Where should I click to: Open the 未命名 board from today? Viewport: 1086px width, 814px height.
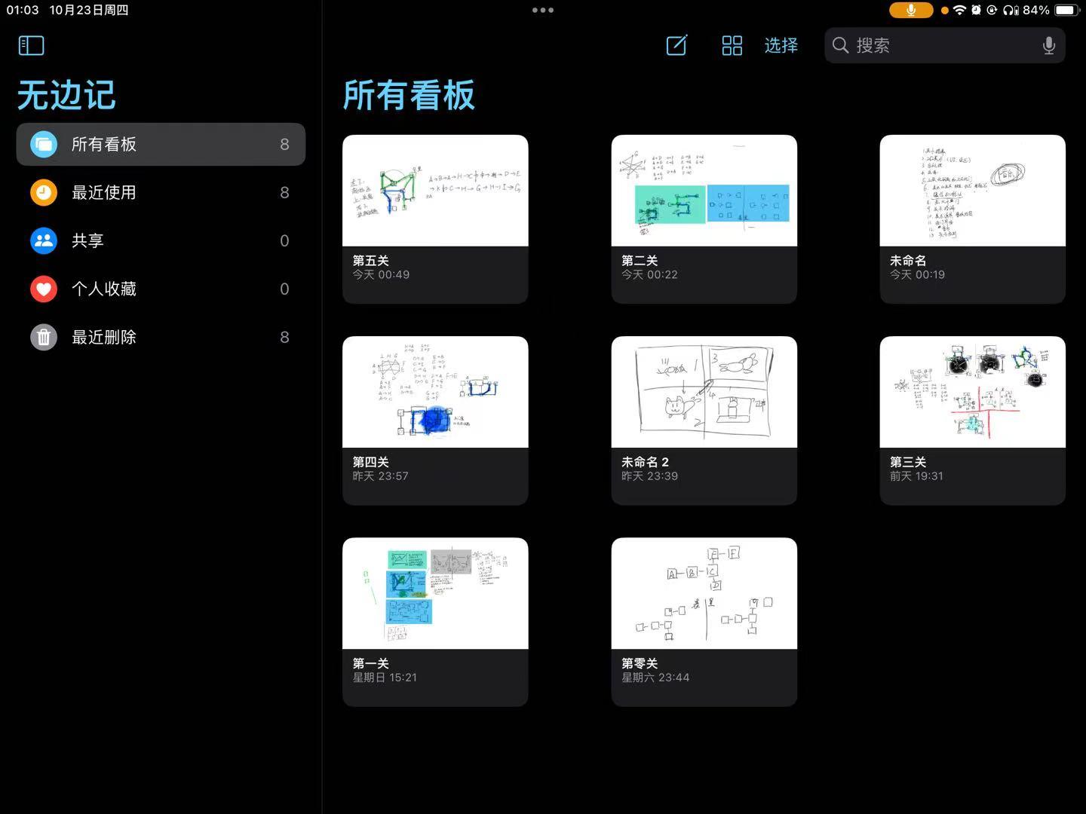972,191
